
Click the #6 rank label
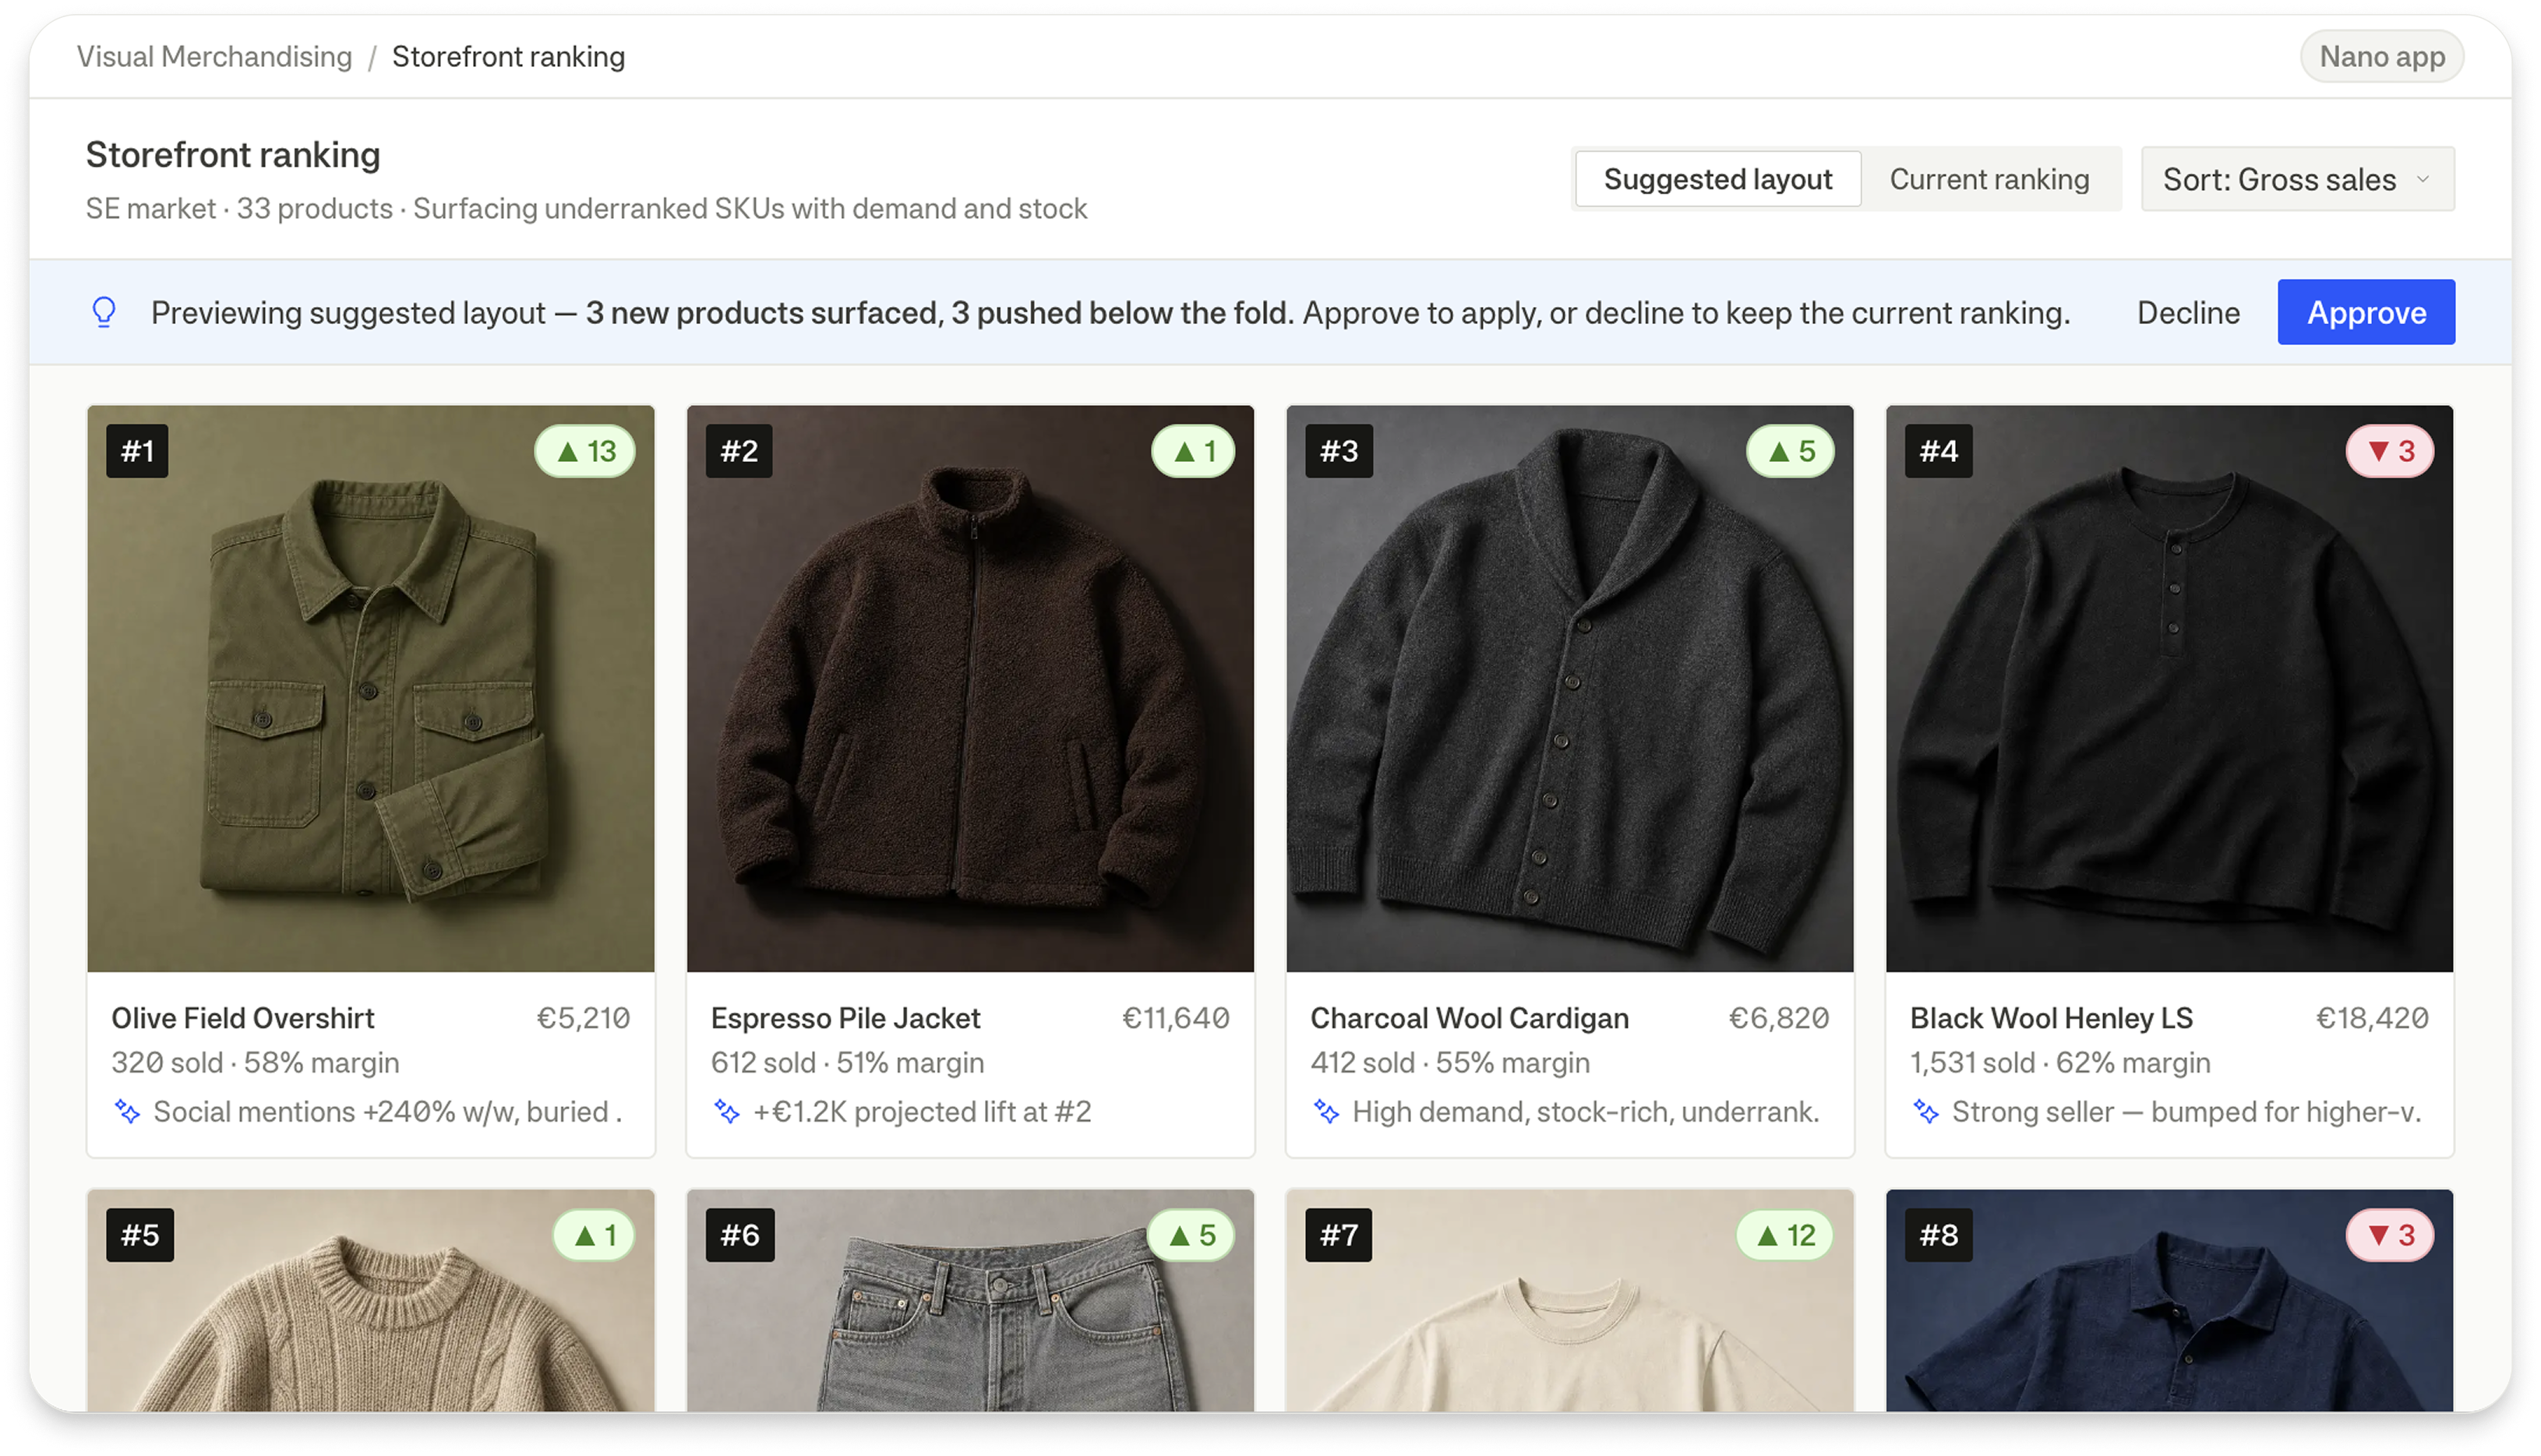click(740, 1235)
